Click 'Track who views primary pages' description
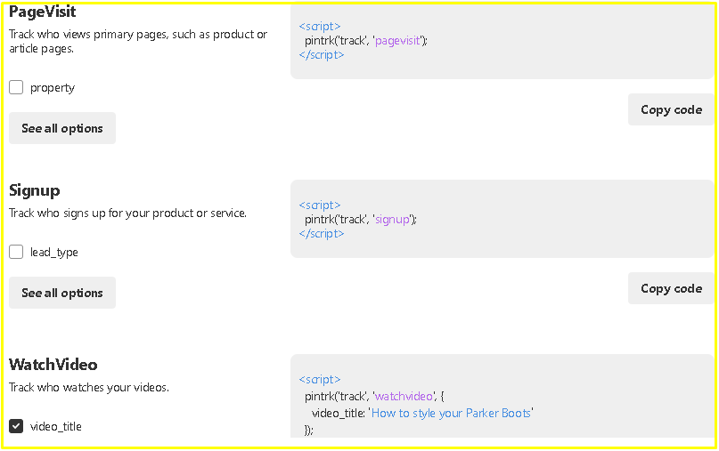Screen dimensions: 719x451 click(x=138, y=41)
